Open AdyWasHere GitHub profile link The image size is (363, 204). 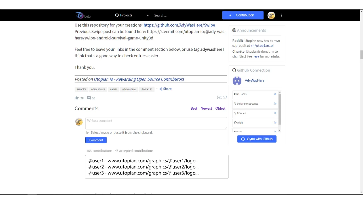click(x=254, y=80)
